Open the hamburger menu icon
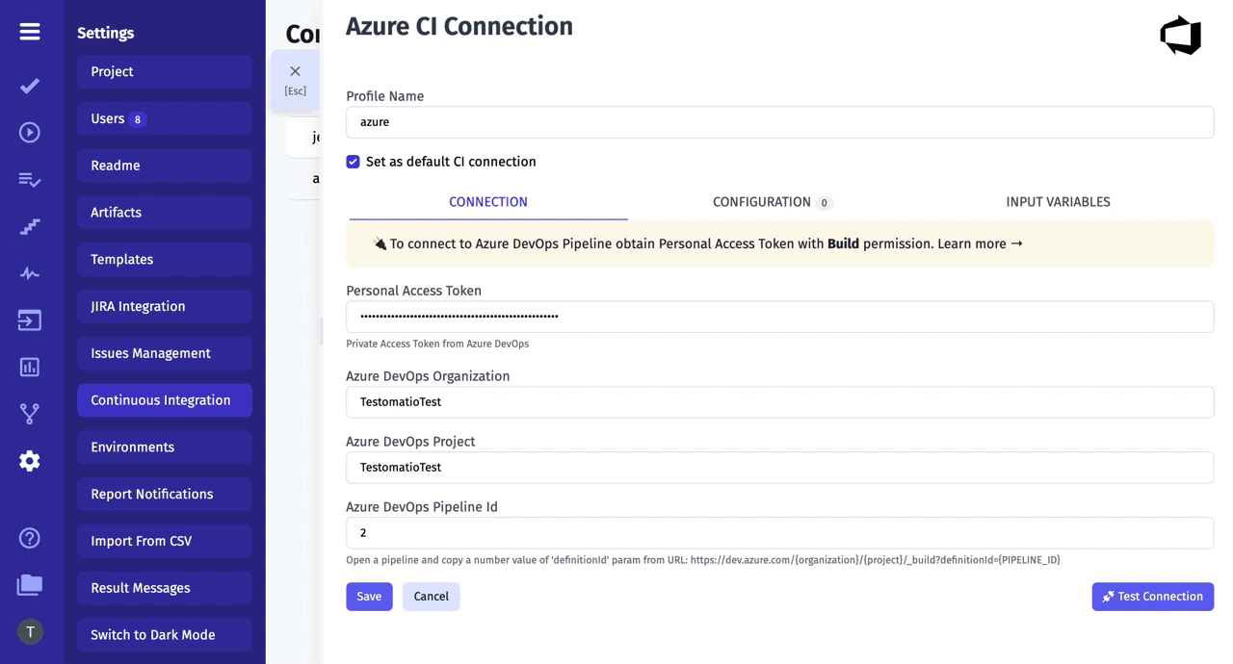This screenshot has height=664, width=1233. coord(30,32)
